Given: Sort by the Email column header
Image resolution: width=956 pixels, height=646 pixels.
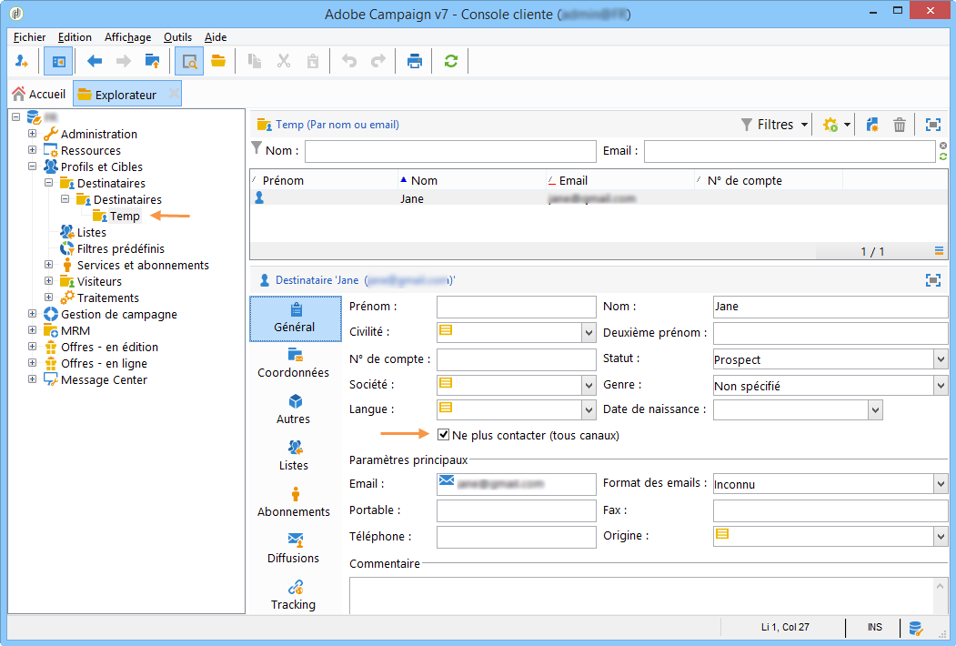Looking at the screenshot, I should [619, 180].
